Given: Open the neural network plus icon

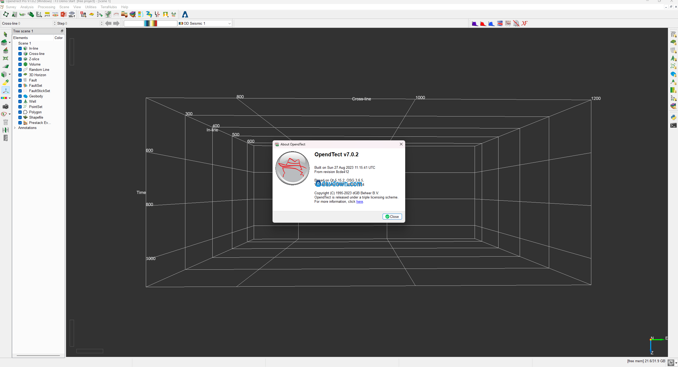Looking at the screenshot, I should [100, 14].
